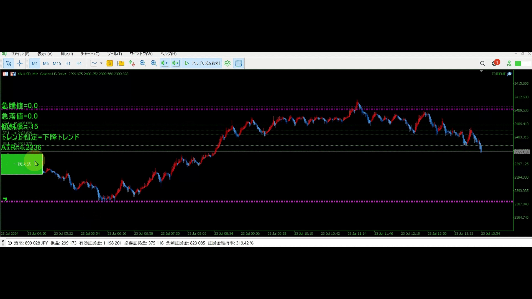Image resolution: width=532 pixels, height=299 pixels.
Task: Switch to the M15 timeframe
Action: pos(57,63)
